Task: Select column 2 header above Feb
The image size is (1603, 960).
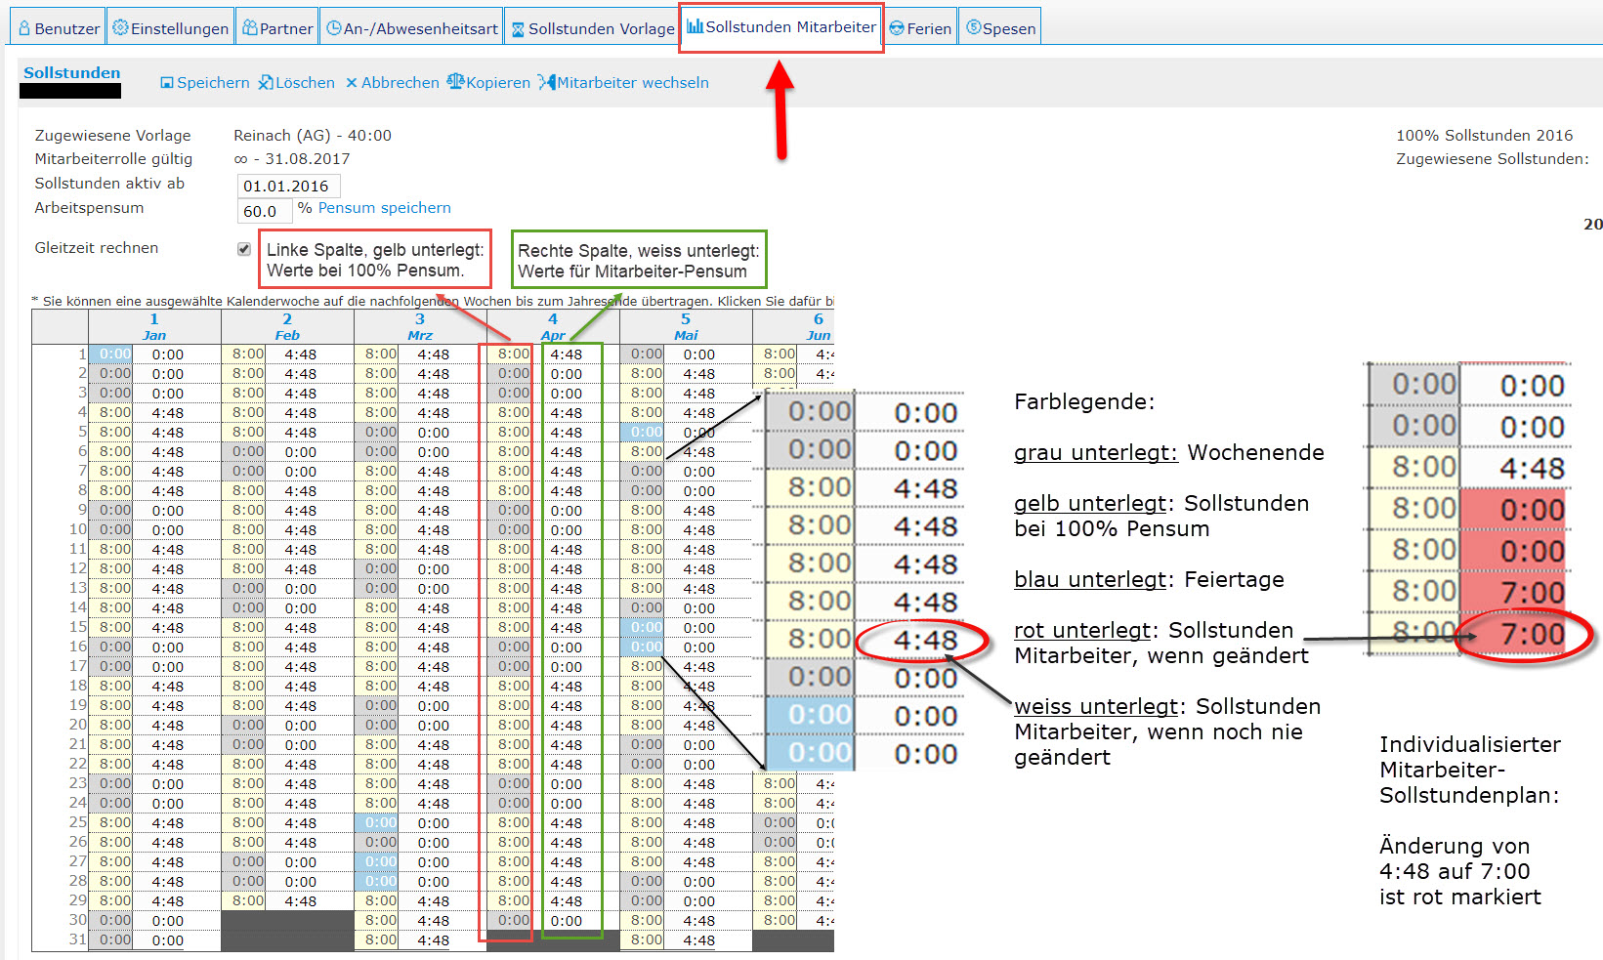Action: tap(287, 319)
